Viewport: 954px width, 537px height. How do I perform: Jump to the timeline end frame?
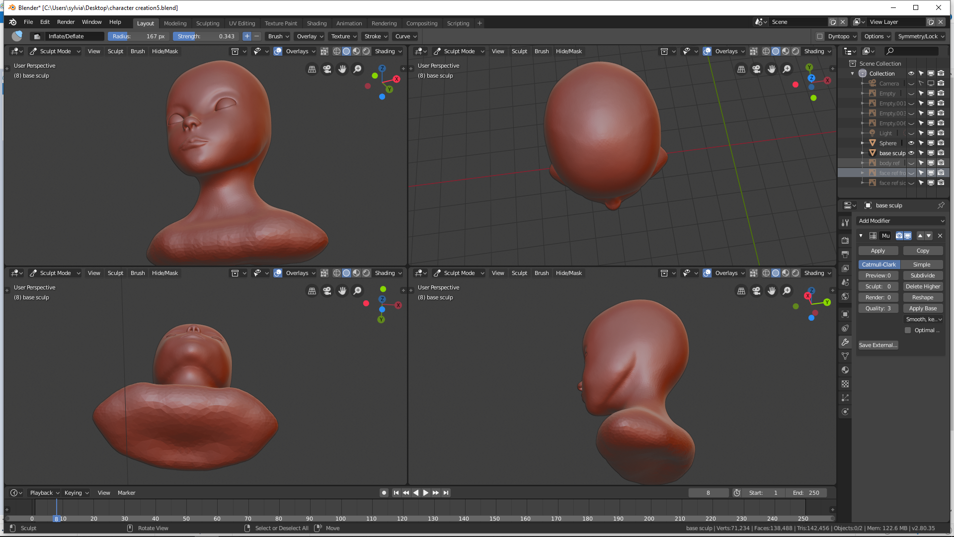pos(446,493)
